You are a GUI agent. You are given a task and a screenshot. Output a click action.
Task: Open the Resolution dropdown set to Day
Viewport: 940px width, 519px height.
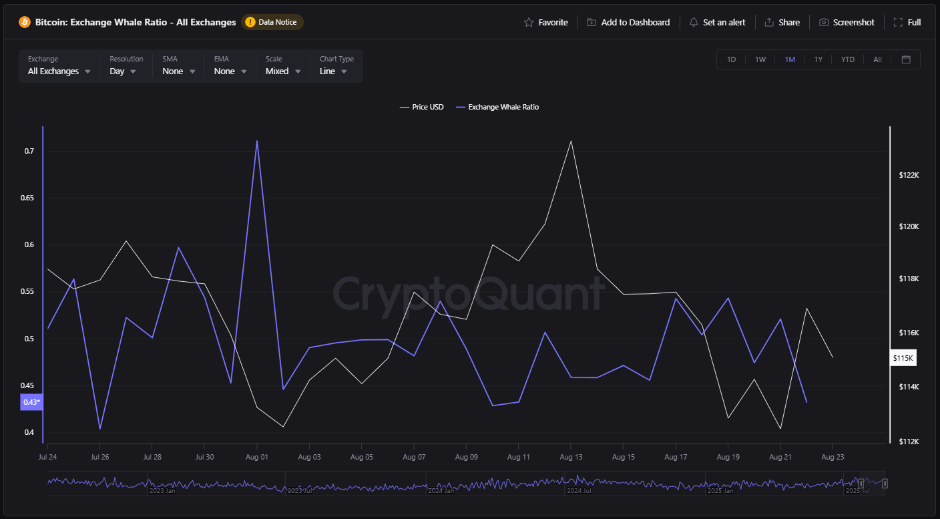point(126,65)
